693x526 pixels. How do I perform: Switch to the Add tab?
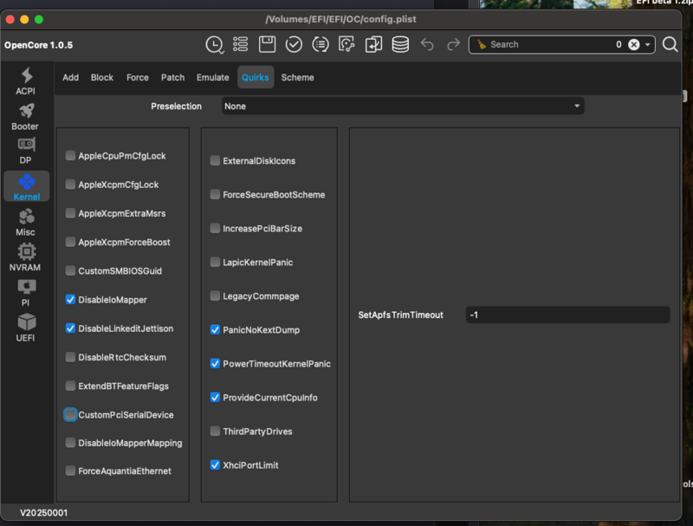pos(70,77)
